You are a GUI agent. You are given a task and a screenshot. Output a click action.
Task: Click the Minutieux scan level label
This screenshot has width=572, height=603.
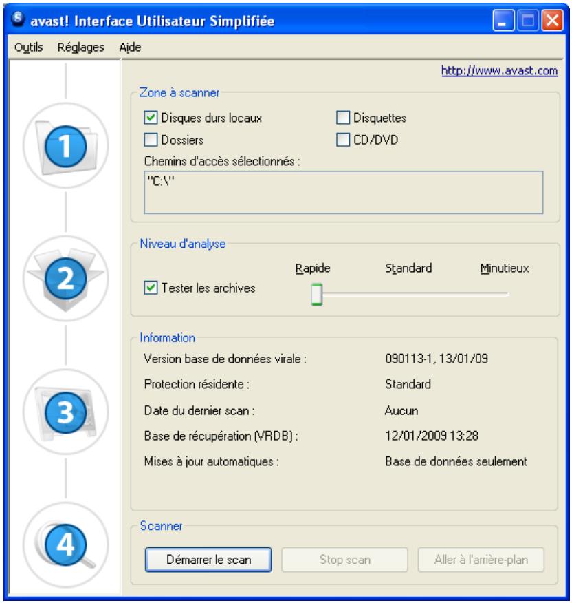pos(505,268)
